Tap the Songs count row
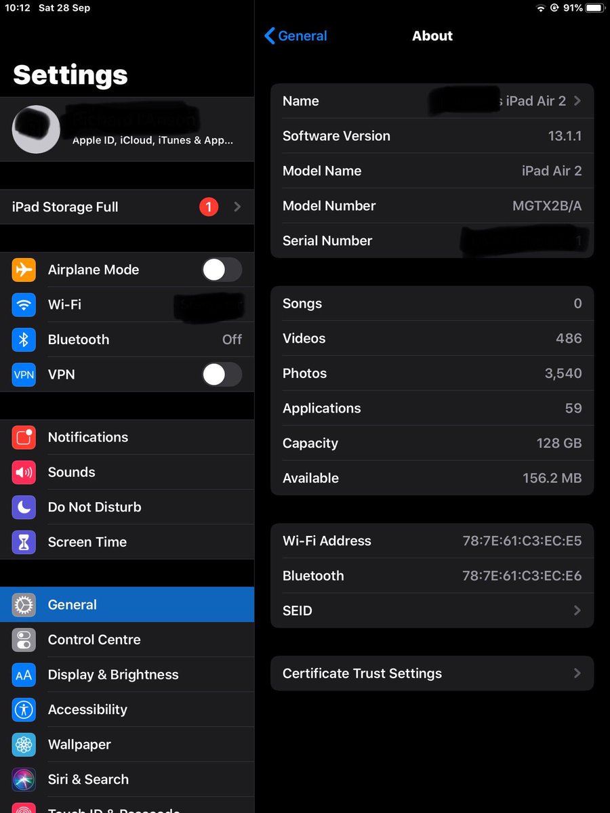Screen dimensions: 610x813 click(432, 304)
